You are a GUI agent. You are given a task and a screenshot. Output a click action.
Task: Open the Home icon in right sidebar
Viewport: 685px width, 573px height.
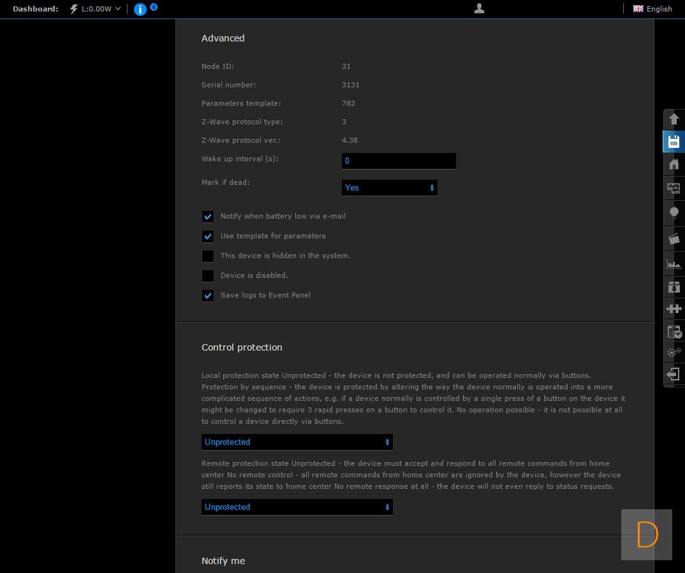[x=674, y=164]
